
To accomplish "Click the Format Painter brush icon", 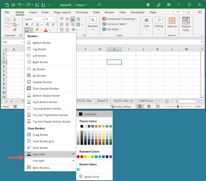I will pyautogui.click(x=14, y=30).
